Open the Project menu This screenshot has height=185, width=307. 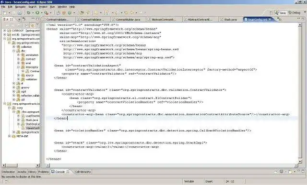[43, 7]
